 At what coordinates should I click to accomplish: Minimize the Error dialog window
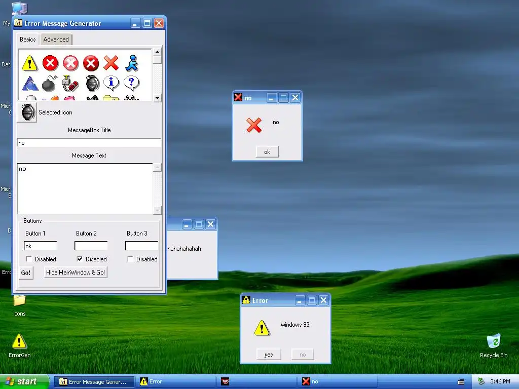tap(300, 300)
